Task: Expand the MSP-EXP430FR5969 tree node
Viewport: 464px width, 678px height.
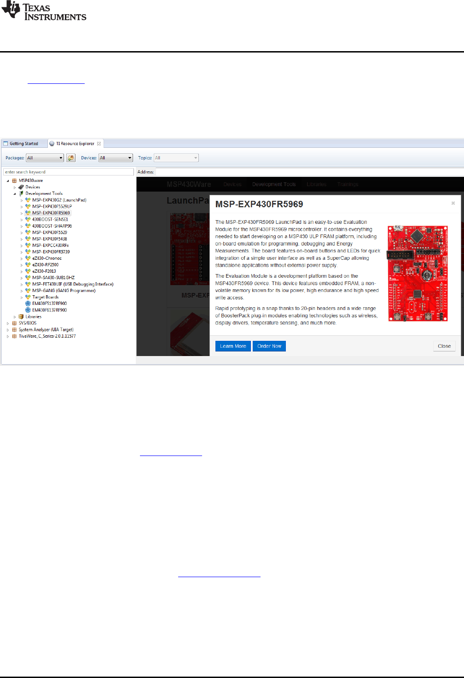Action: 22,213
